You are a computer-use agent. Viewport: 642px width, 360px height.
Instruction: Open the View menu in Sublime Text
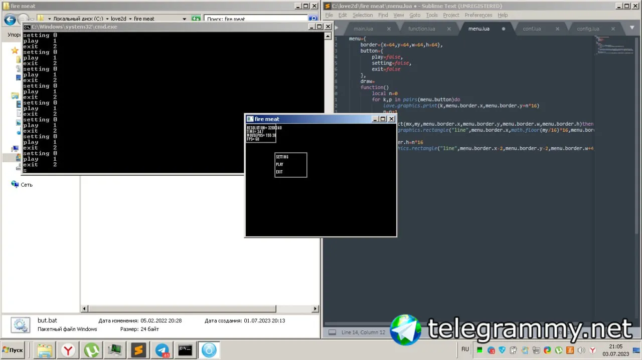point(399,15)
